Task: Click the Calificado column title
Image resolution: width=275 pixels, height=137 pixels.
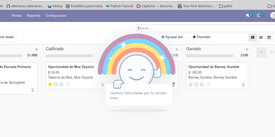Action: [x=55, y=49]
